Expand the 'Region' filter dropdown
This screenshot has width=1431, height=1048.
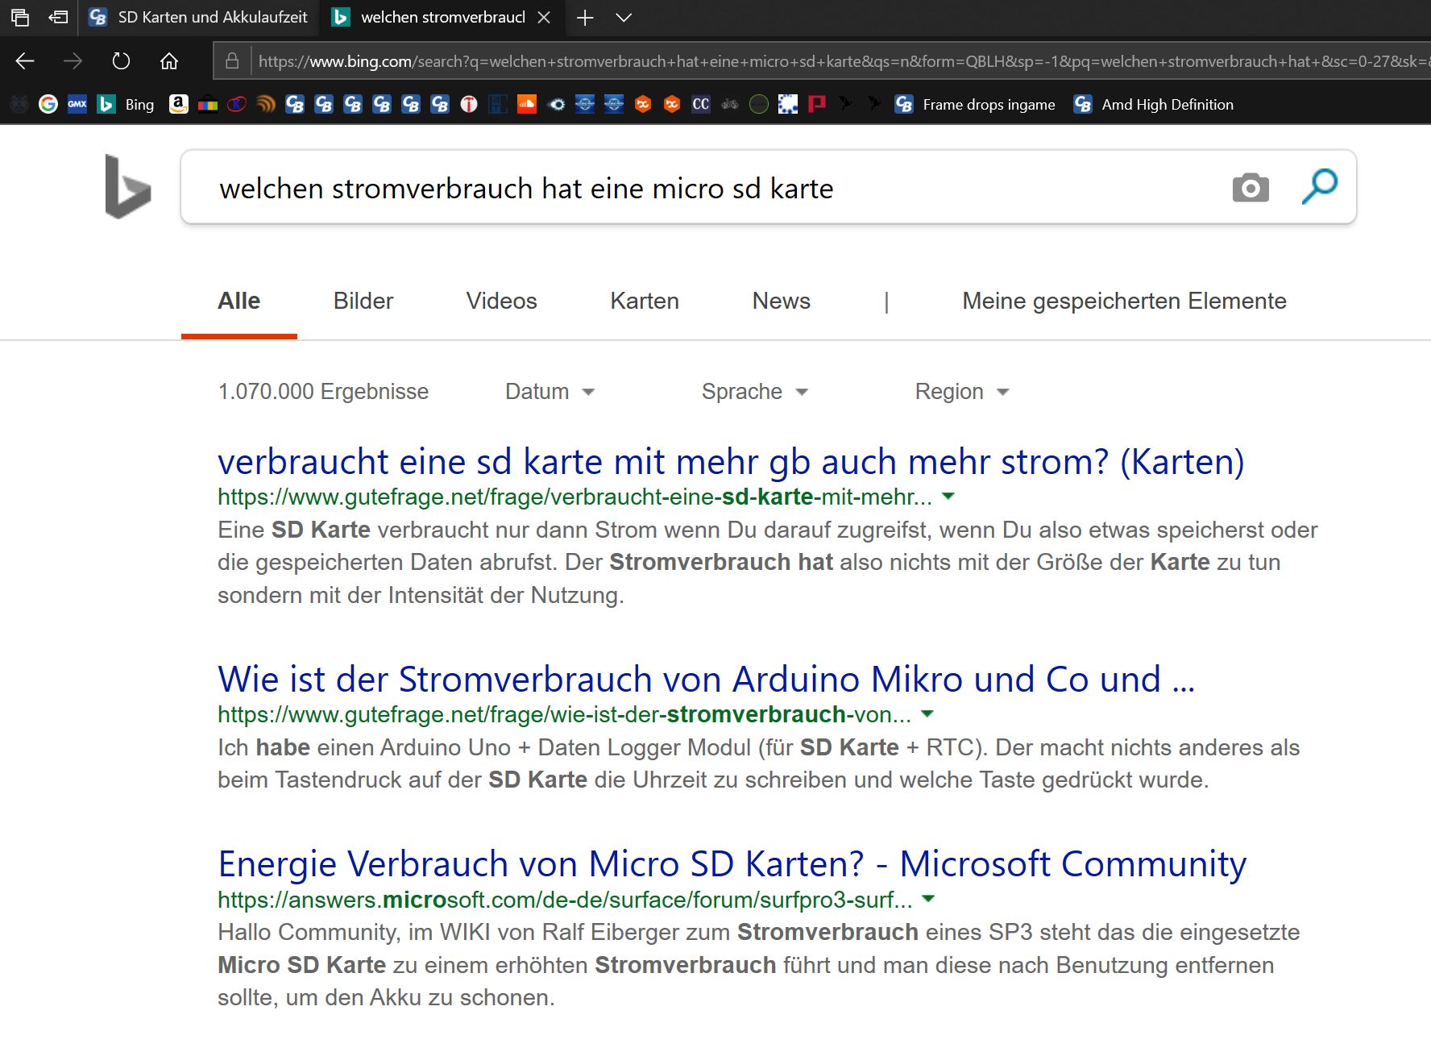coord(962,392)
